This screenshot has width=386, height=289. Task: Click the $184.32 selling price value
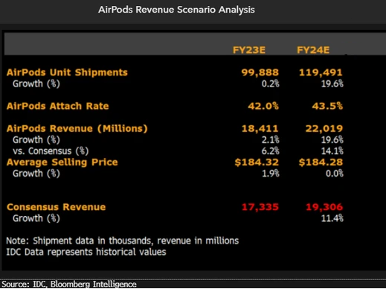click(257, 162)
